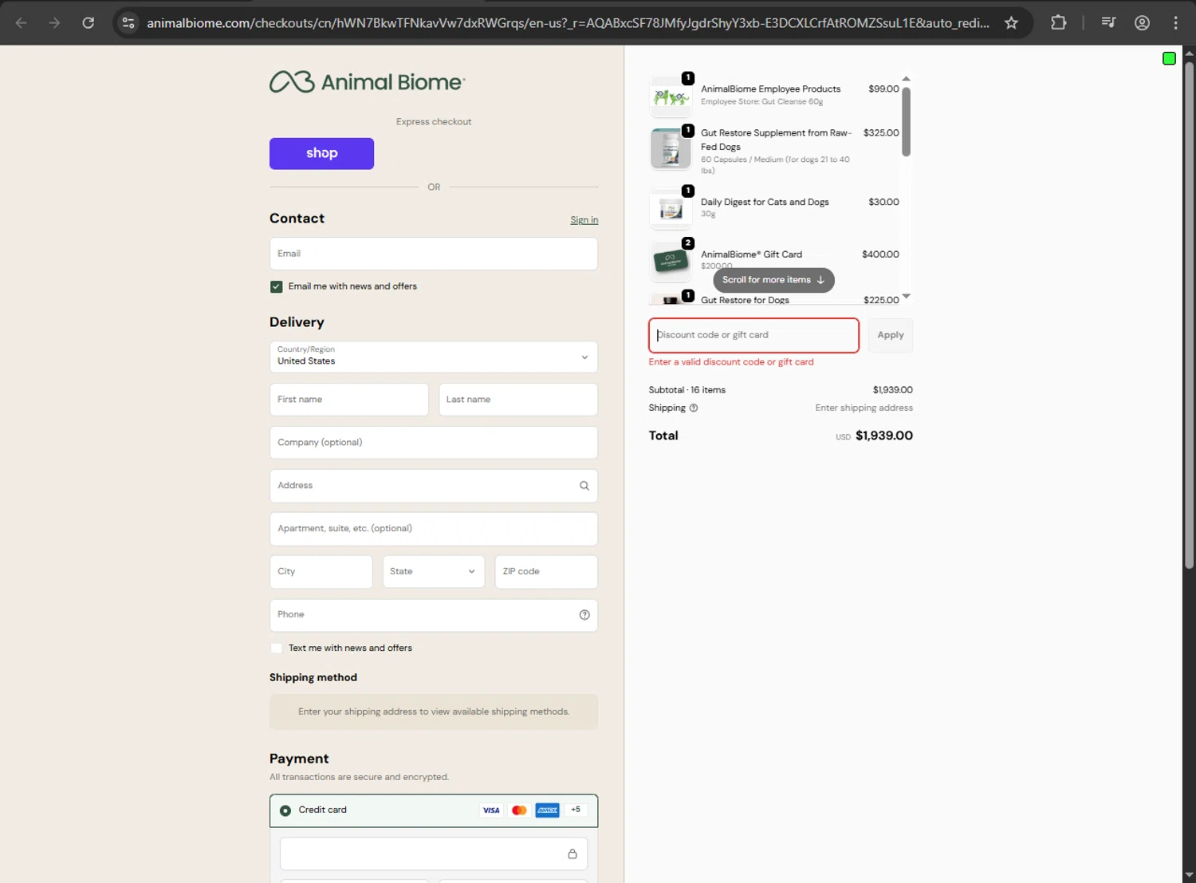
Task: Click the Gut Restore Supplement product thumbnail
Action: click(x=671, y=148)
